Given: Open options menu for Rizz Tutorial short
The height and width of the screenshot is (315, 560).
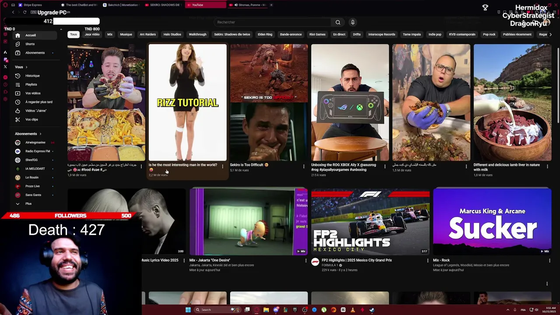Looking at the screenshot, I should coord(222,166).
